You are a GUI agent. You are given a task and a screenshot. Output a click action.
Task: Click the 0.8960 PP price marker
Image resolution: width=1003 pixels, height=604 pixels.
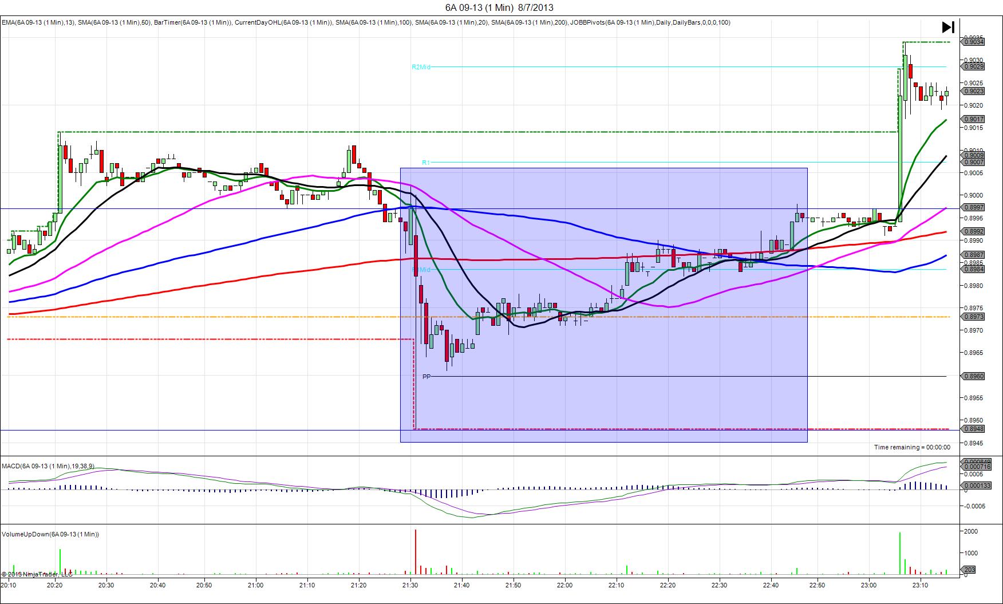coord(973,376)
